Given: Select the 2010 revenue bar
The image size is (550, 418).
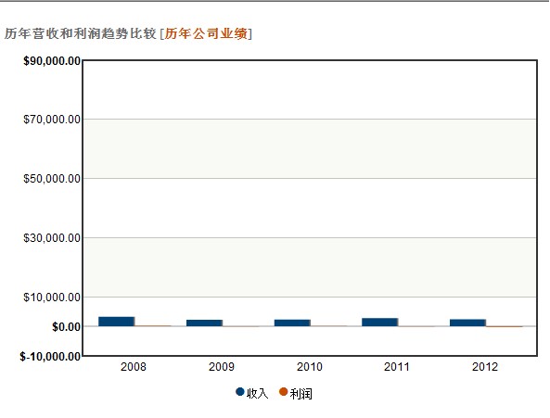Looking at the screenshot, I should (292, 323).
